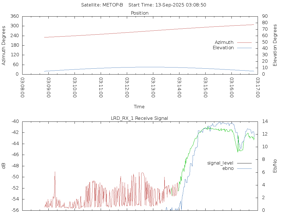The width and height of the screenshot is (288, 216).
Task: Click the -42 dB axis value
Action: pos(15,132)
